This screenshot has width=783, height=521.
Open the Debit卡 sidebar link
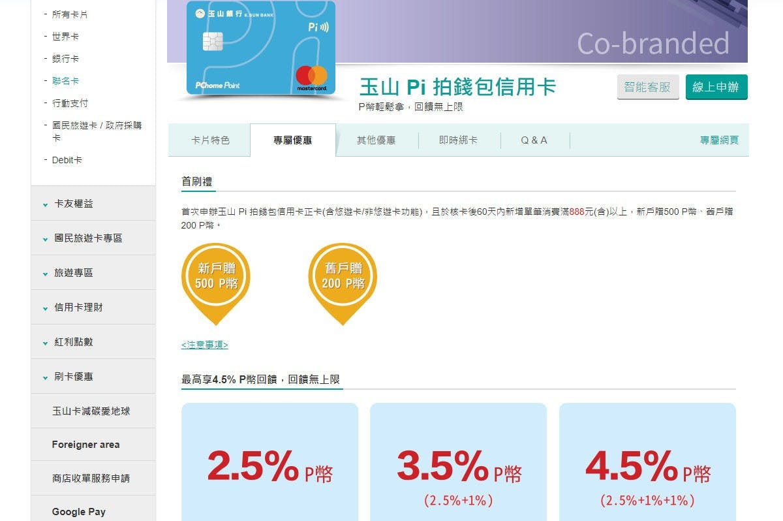point(67,160)
